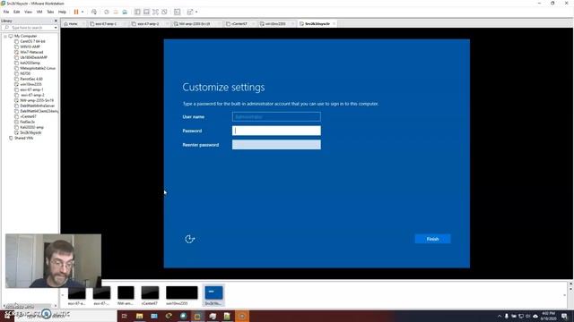Click the Reenter password field
Viewport: 574px width, 322px height.
tap(276, 145)
